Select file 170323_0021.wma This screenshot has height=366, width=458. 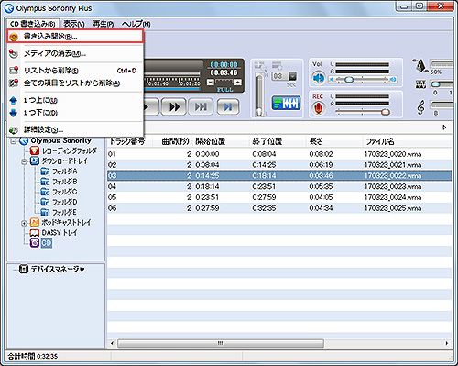point(393,165)
